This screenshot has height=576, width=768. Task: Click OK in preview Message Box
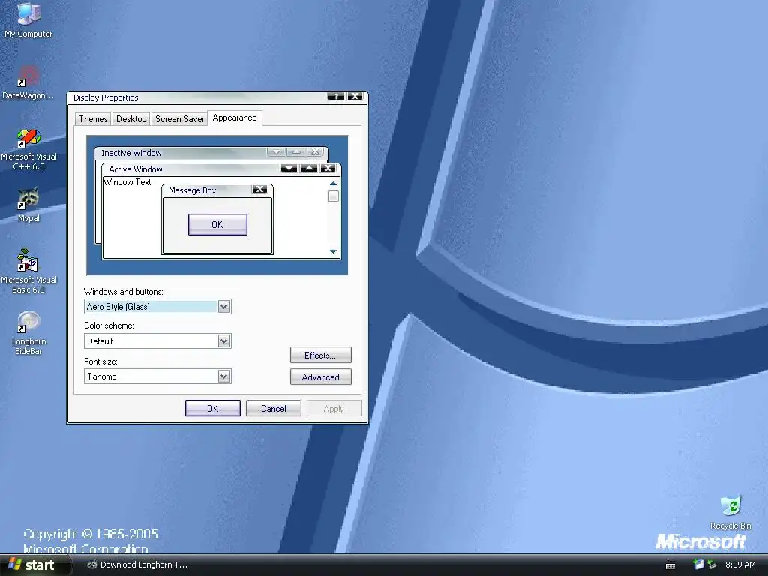[217, 224]
